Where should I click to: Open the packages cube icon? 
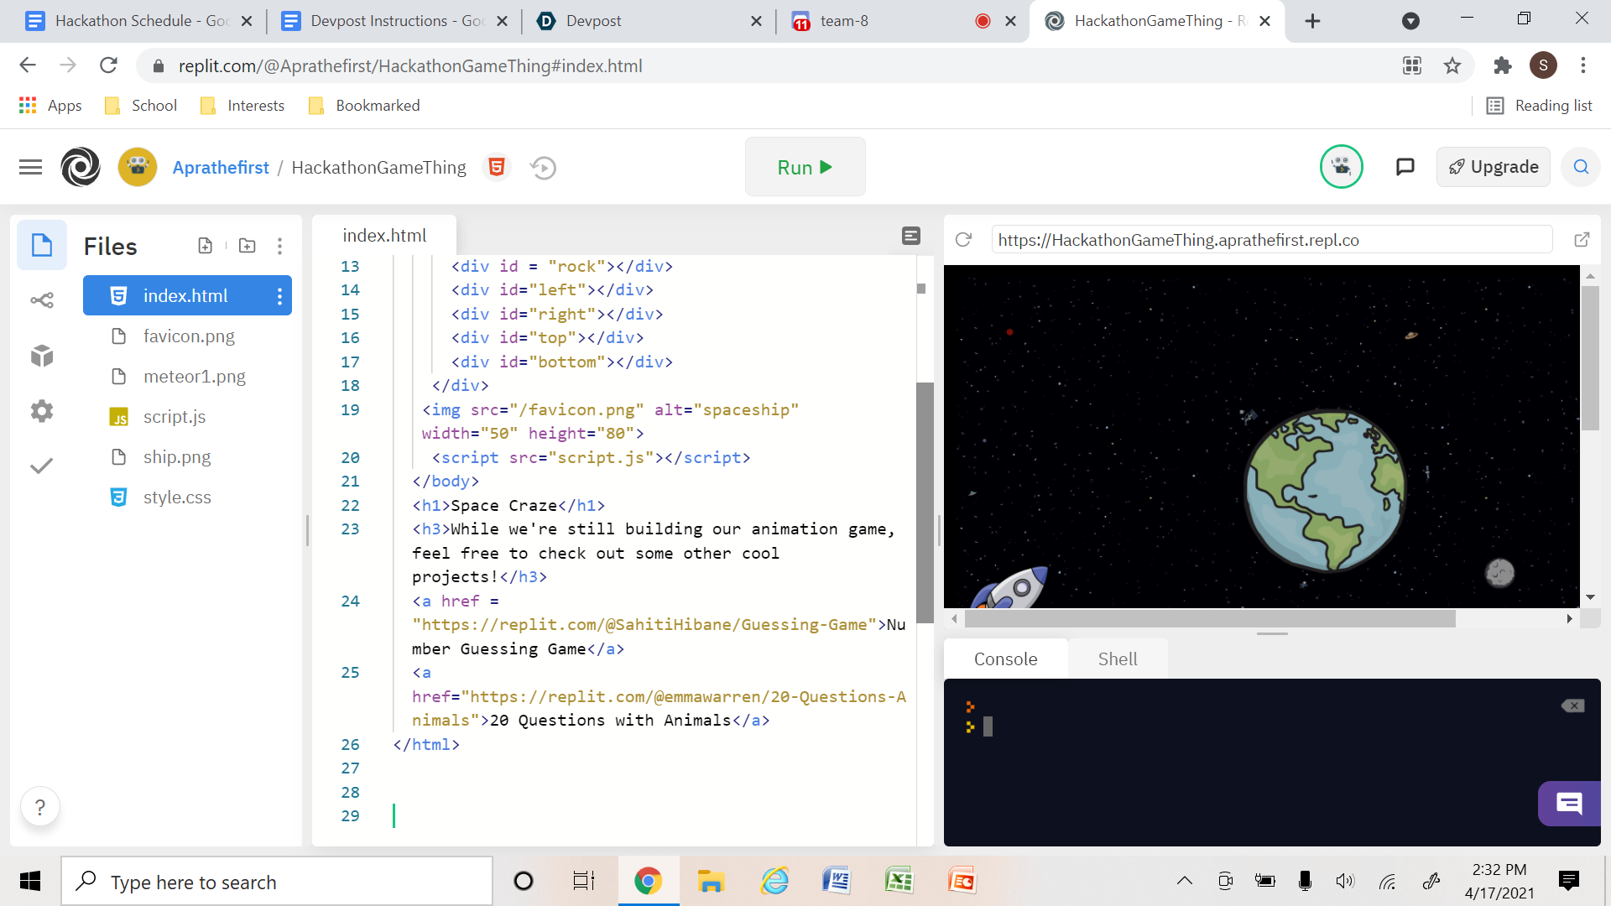42,356
